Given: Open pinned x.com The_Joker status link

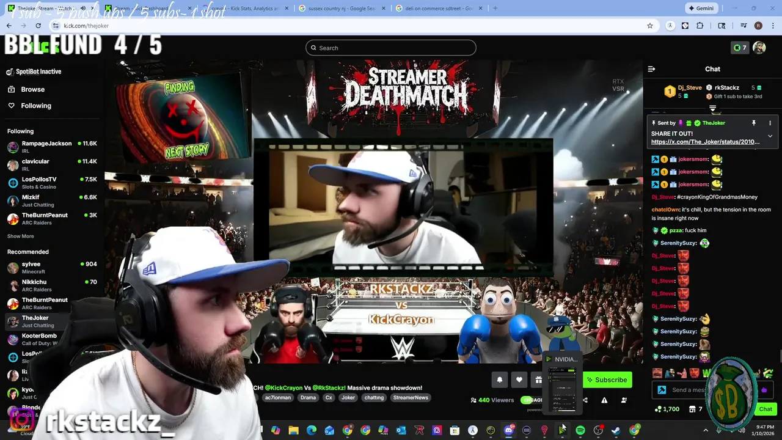Looking at the screenshot, I should (706, 142).
